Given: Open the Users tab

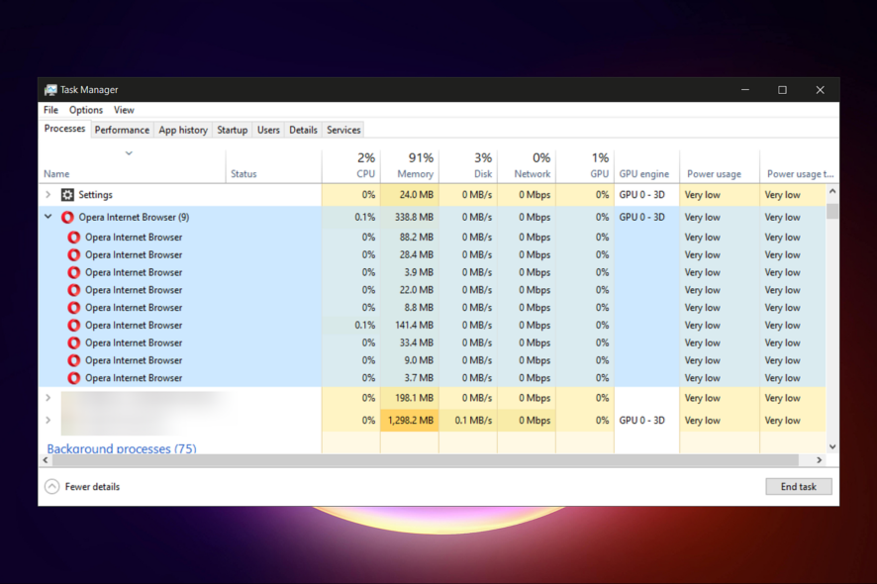Looking at the screenshot, I should pyautogui.click(x=268, y=130).
